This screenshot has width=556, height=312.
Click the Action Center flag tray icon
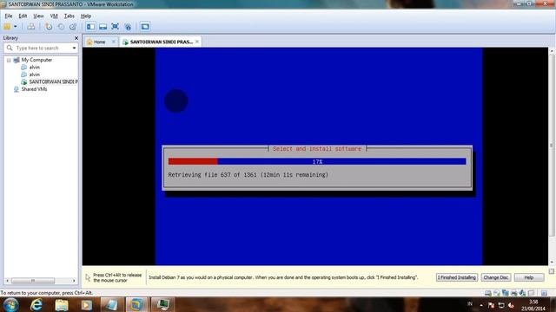tap(491, 305)
